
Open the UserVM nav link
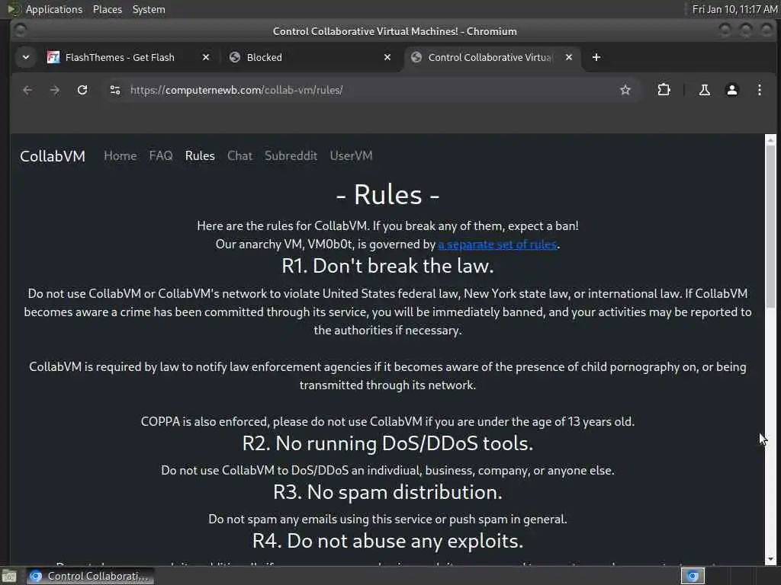click(x=351, y=155)
